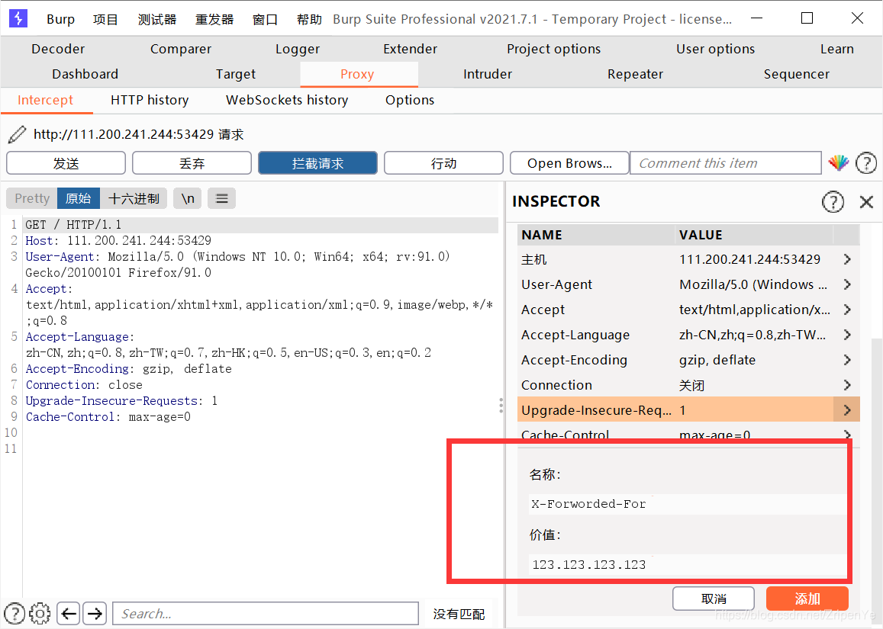Click the GET / HTTP/1.1 request line

point(73,224)
